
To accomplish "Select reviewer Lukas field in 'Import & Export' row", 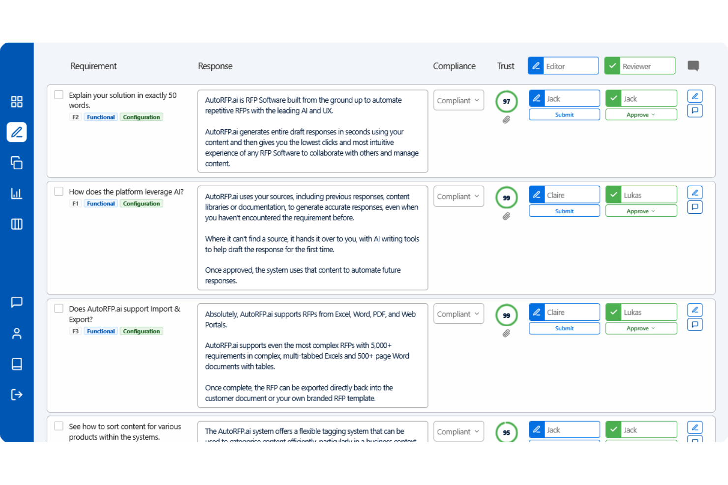I will click(x=641, y=312).
